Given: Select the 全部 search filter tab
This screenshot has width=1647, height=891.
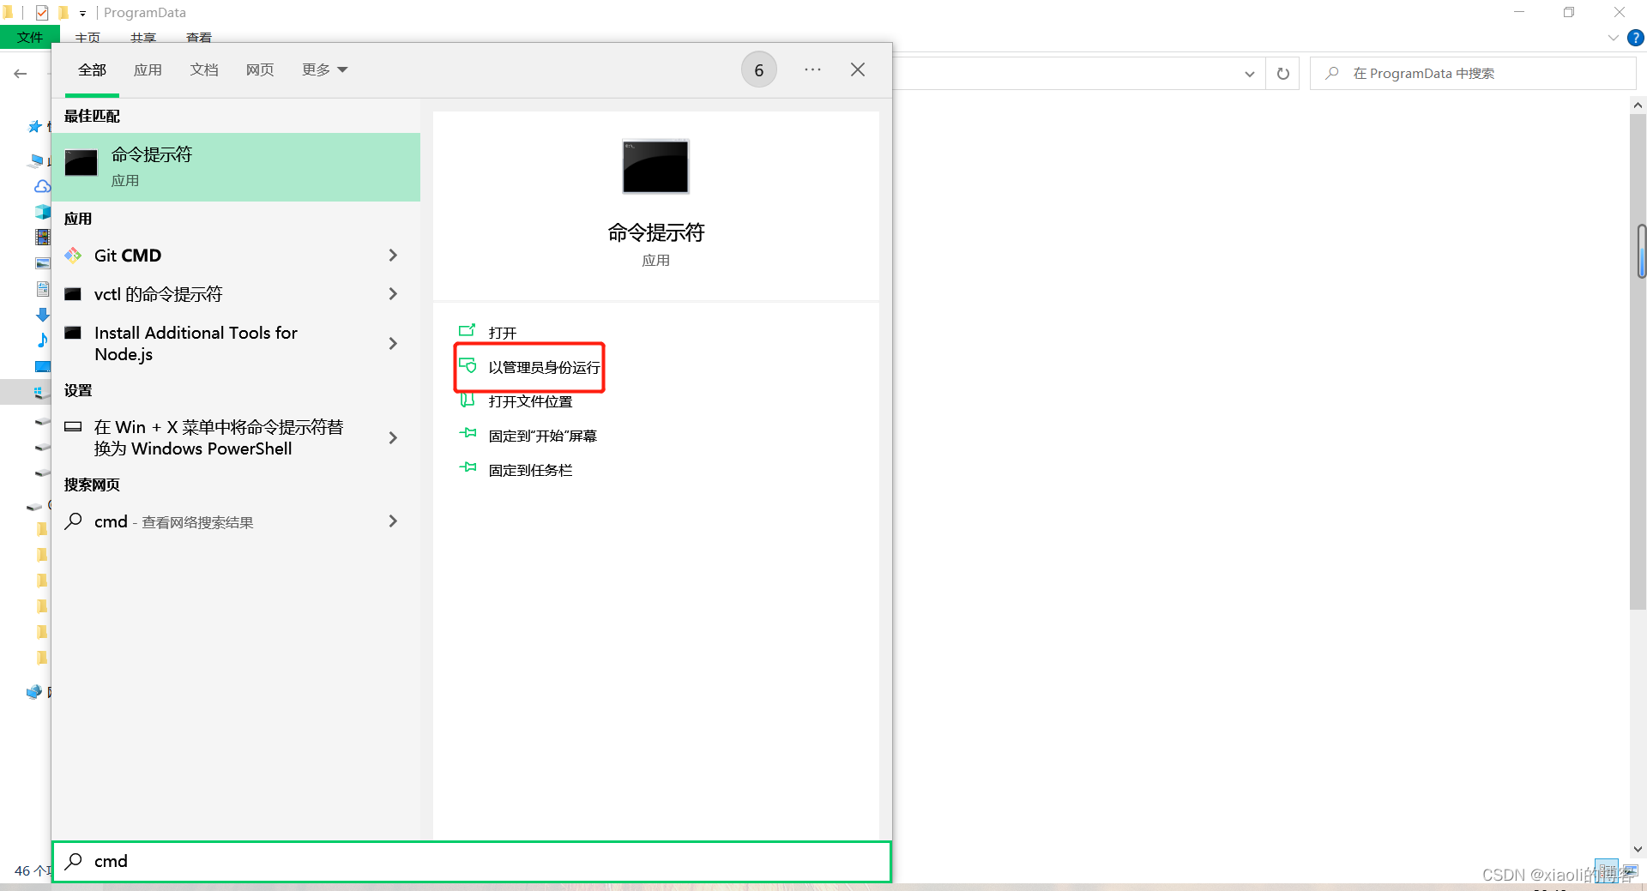Looking at the screenshot, I should pos(92,70).
